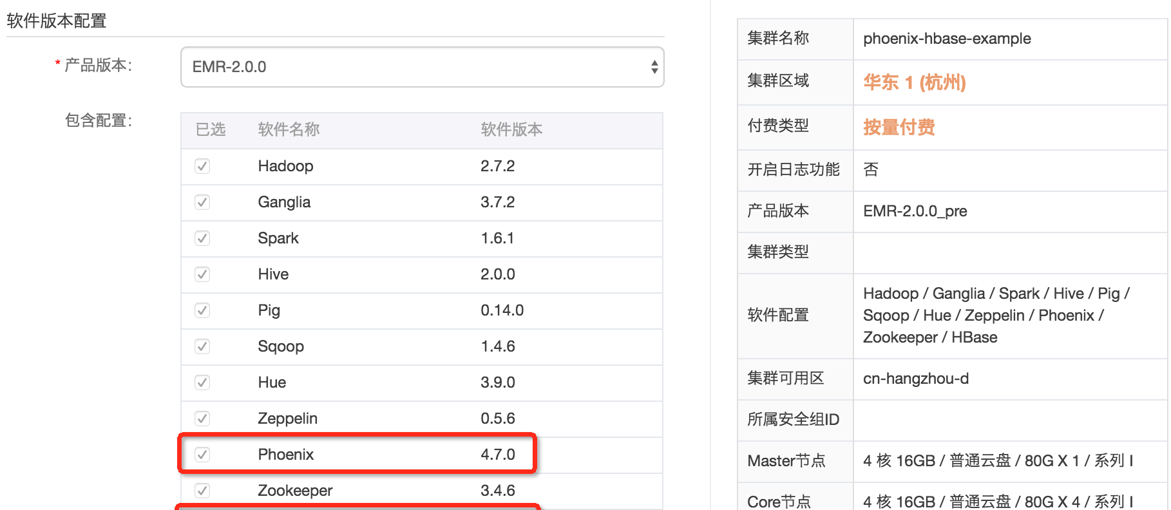Viewport: 1171px width, 510px height.
Task: Click Phoenix version 4.7.0
Action: coord(497,455)
